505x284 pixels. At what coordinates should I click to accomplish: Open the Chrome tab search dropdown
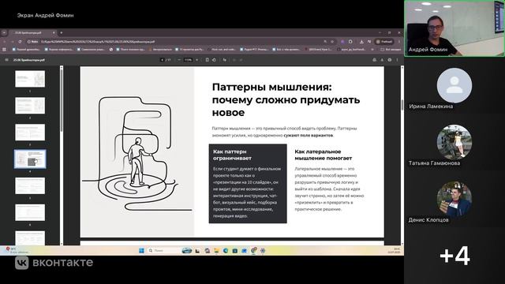click(x=4, y=32)
